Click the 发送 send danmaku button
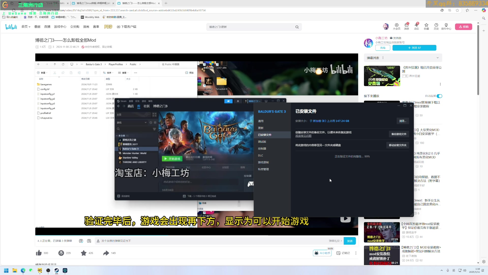The width and height of the screenshot is (488, 275). (x=350, y=241)
